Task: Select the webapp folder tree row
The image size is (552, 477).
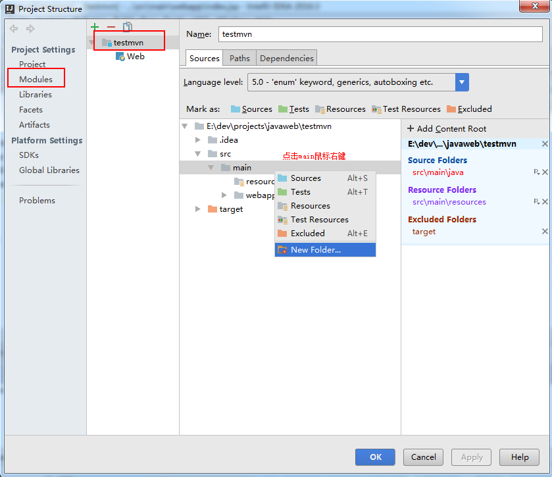Action: (260, 195)
